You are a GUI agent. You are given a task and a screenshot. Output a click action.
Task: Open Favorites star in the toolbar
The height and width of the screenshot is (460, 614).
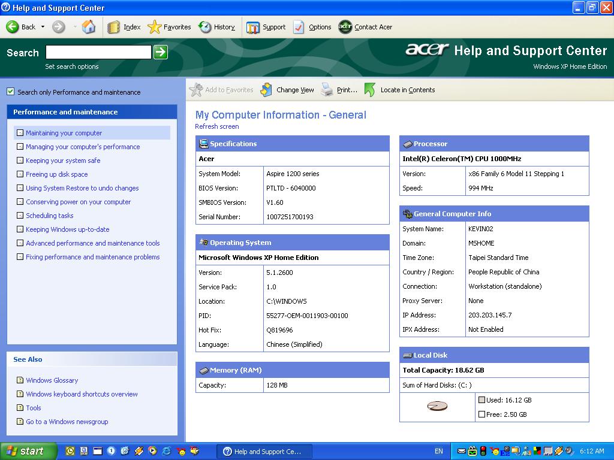click(155, 27)
